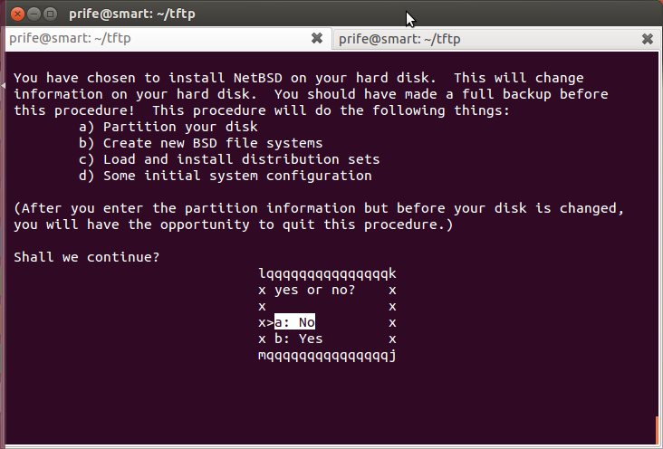Image resolution: width=663 pixels, height=449 pixels.
Task: Click the '>' selection marker in menu
Action: 270,323
